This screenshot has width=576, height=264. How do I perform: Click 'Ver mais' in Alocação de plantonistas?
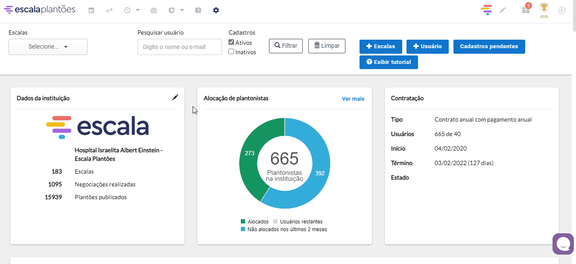coord(353,99)
